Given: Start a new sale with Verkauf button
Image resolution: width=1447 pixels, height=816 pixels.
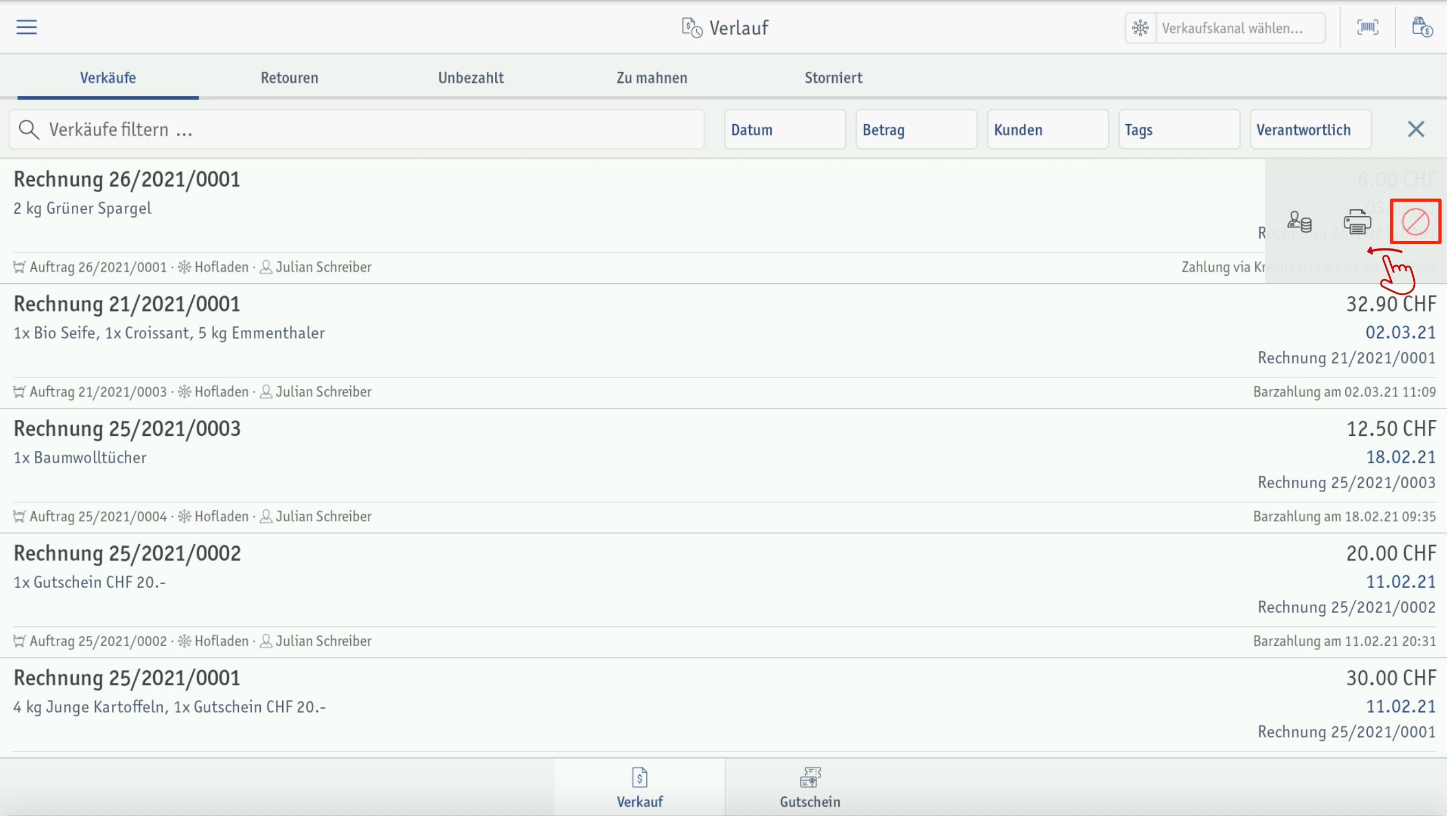Looking at the screenshot, I should pos(639,787).
